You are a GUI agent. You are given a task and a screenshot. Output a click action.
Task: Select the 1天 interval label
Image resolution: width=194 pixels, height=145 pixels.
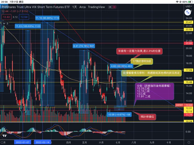click(x=75, y=7)
